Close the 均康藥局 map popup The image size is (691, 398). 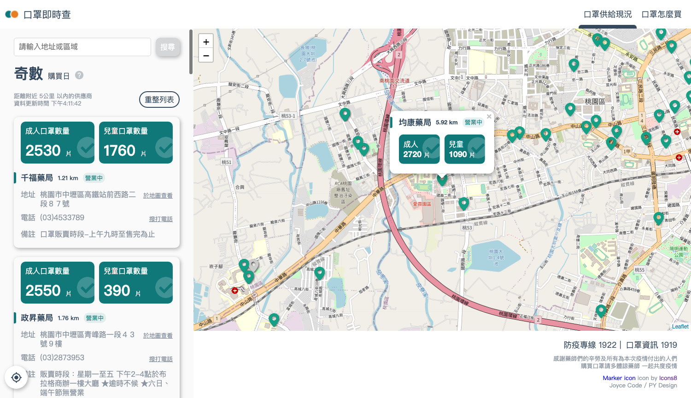coord(489,117)
